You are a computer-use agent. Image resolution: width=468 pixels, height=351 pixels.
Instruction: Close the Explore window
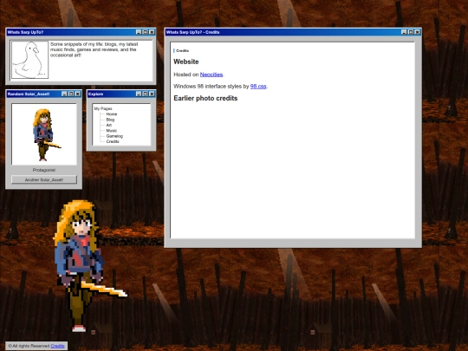coord(152,94)
